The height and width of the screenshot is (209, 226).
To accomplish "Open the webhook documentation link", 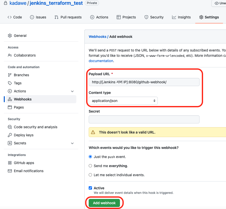I will [101, 61].
